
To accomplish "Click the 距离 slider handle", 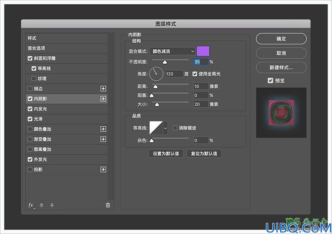I will coord(155,86).
